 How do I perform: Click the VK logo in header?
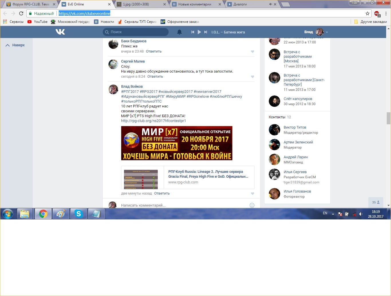[x=60, y=32]
